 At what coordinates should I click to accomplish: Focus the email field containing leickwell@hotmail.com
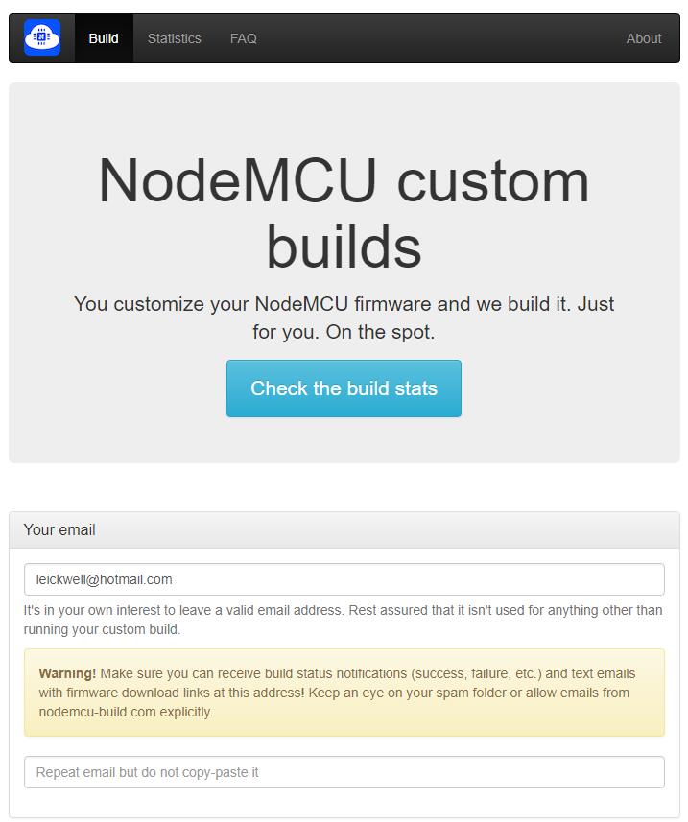pos(344,579)
